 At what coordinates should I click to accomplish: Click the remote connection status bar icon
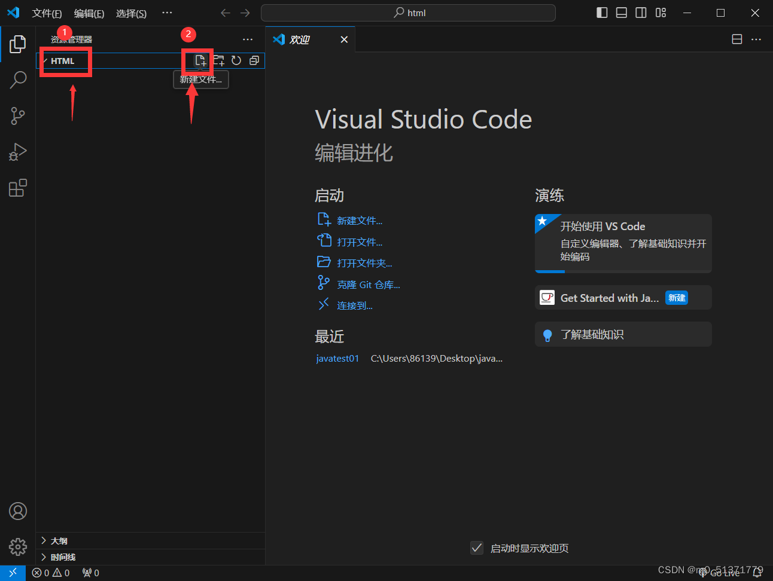(x=13, y=573)
